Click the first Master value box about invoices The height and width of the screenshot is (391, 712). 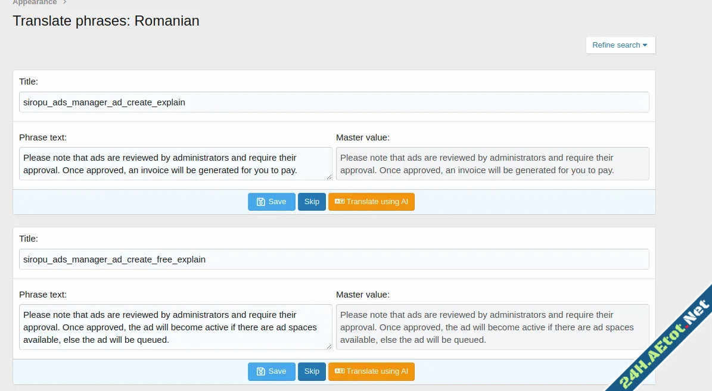pos(492,164)
